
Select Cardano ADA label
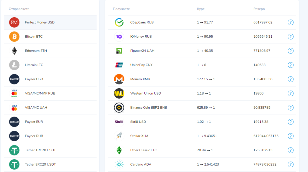click(141, 164)
